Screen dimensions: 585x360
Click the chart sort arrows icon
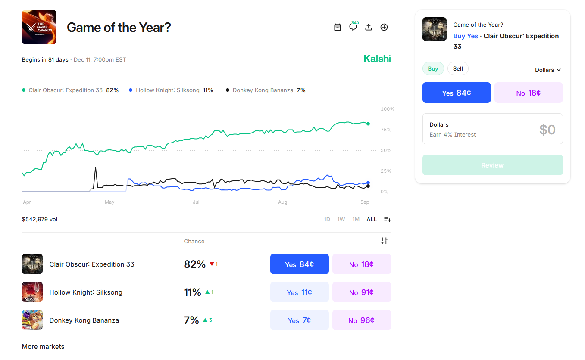(384, 241)
